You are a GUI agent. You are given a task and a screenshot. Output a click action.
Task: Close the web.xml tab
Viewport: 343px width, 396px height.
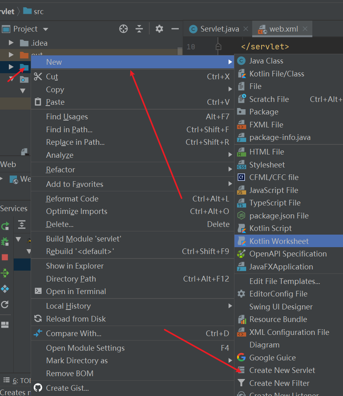[x=305, y=29]
